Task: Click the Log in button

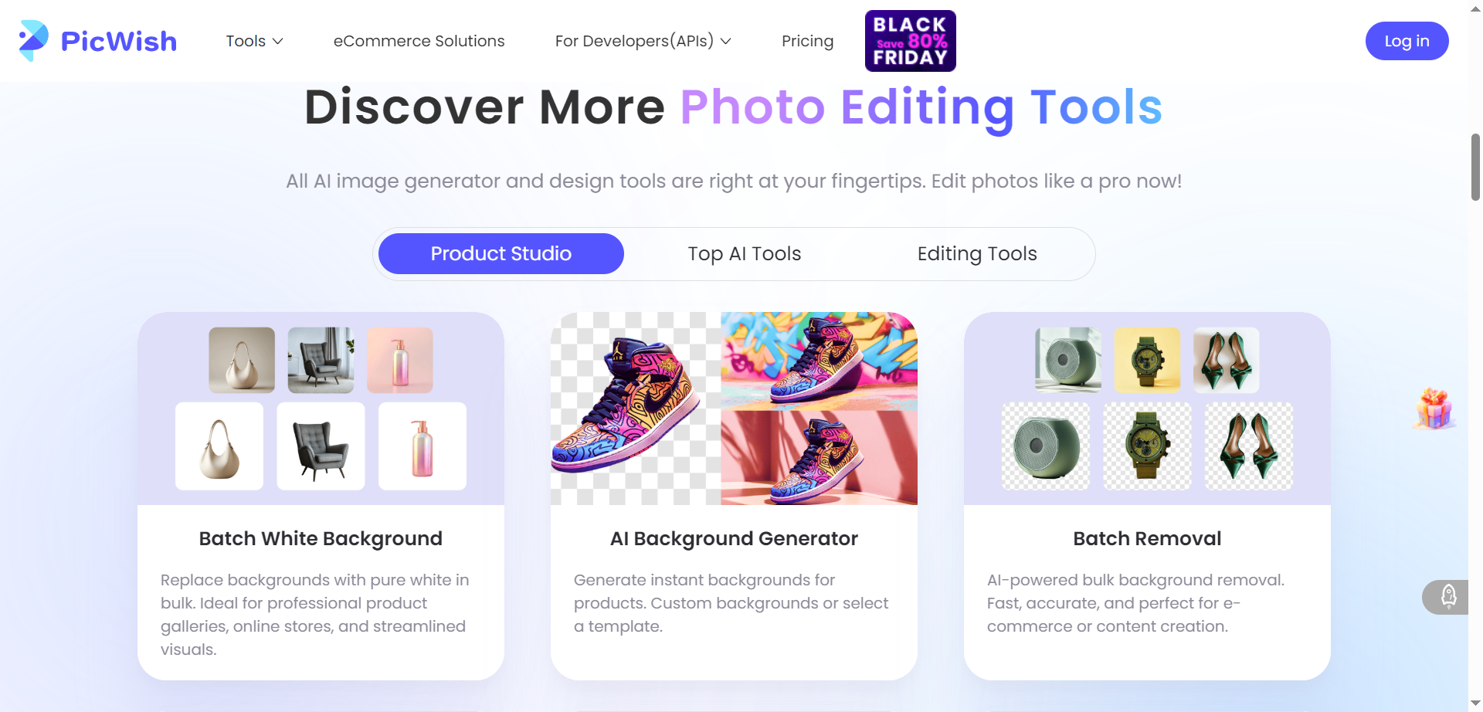Action: click(x=1407, y=41)
